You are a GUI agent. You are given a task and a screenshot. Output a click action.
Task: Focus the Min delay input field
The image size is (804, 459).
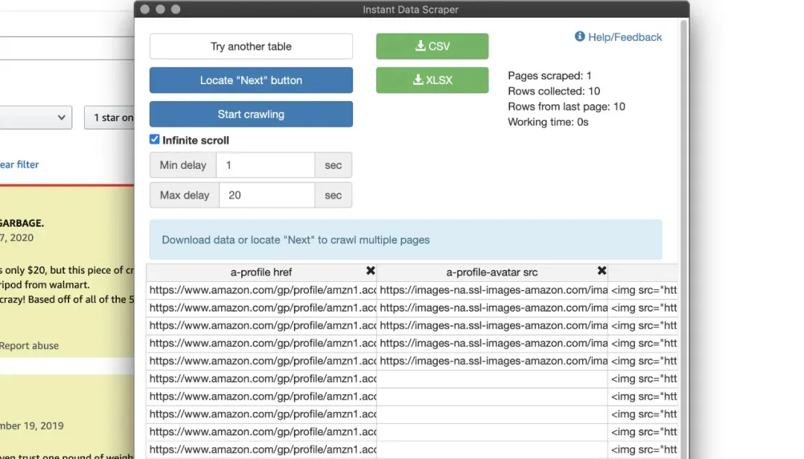265,165
